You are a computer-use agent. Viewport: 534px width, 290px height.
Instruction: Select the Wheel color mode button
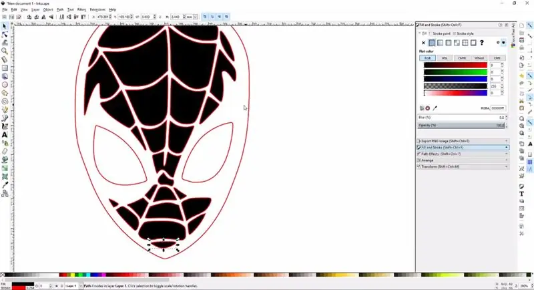click(x=479, y=58)
